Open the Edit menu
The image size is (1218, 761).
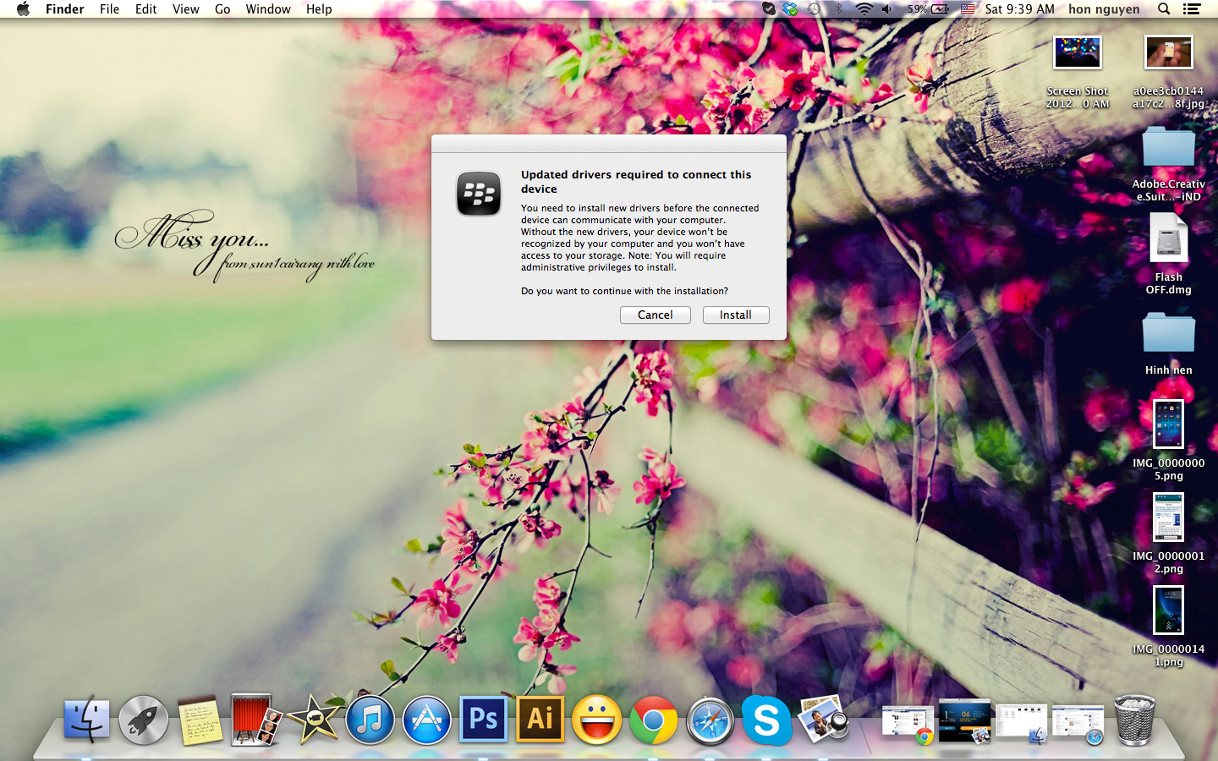click(145, 9)
